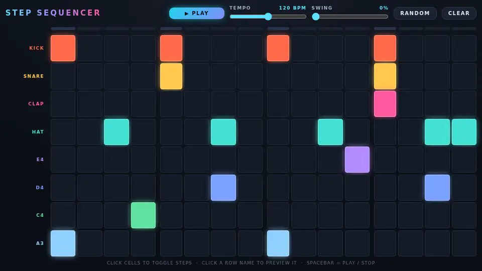The width and height of the screenshot is (482, 271).
Task: Click the Swing slider handle
Action: point(316,17)
